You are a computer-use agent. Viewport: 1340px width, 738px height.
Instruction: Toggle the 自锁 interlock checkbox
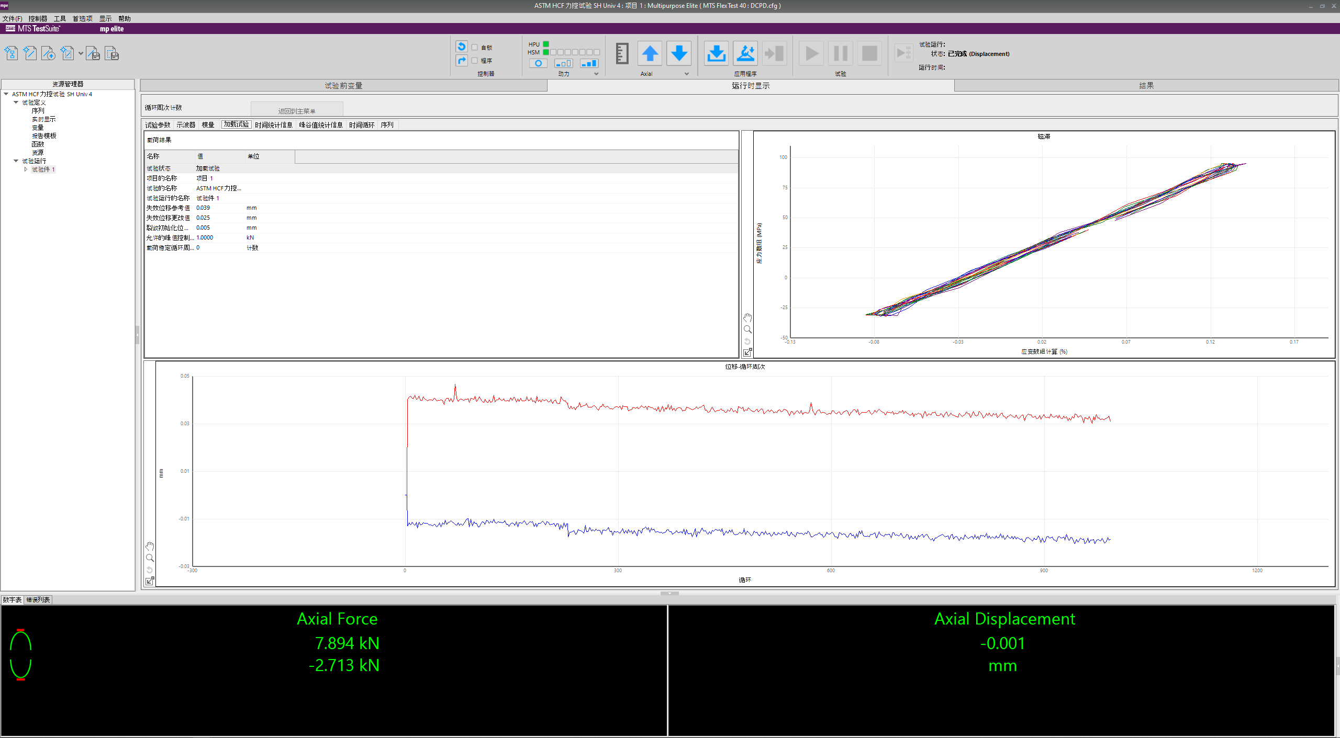475,48
